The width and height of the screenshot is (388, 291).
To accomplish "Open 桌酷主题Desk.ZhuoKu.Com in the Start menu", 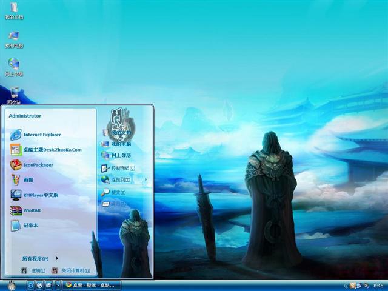I will click(46, 150).
